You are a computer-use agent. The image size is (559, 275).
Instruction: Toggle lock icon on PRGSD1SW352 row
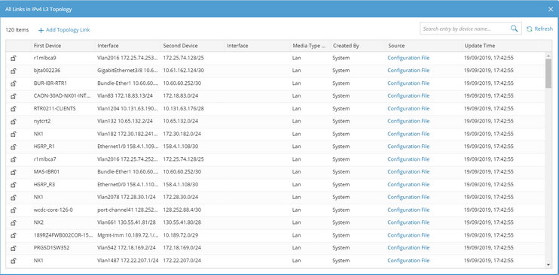(14, 248)
